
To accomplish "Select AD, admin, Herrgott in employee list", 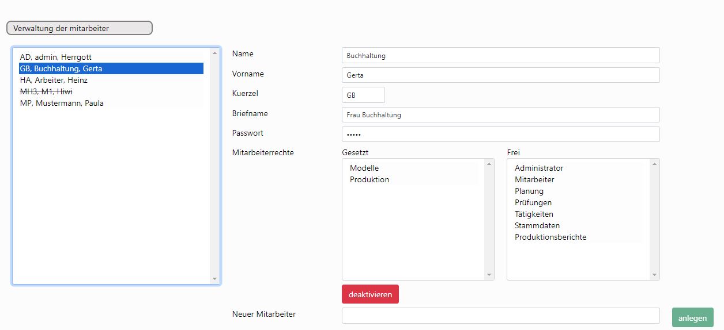I will (x=55, y=57).
